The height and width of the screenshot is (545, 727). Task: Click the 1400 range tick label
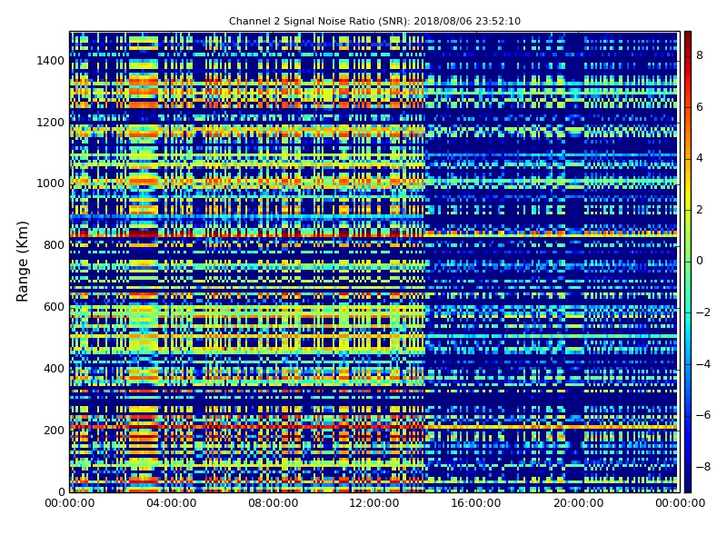click(50, 61)
